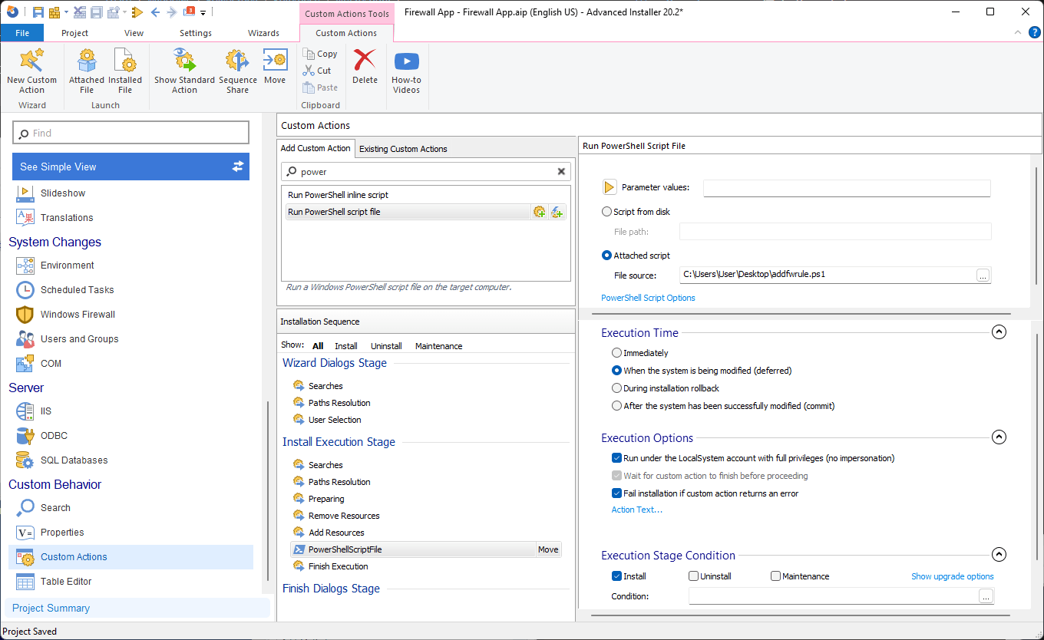Switch to the Wizards ribbon tab
The width and height of the screenshot is (1044, 640).
(263, 33)
